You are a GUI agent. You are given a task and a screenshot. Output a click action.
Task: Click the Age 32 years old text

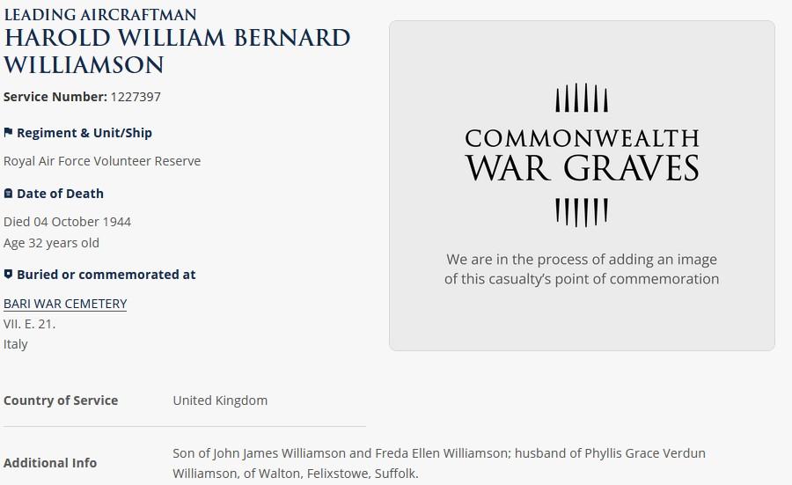[x=51, y=243]
